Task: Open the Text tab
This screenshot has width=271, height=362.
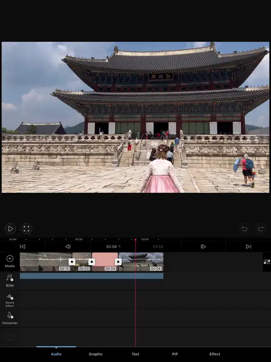Action: click(135, 354)
